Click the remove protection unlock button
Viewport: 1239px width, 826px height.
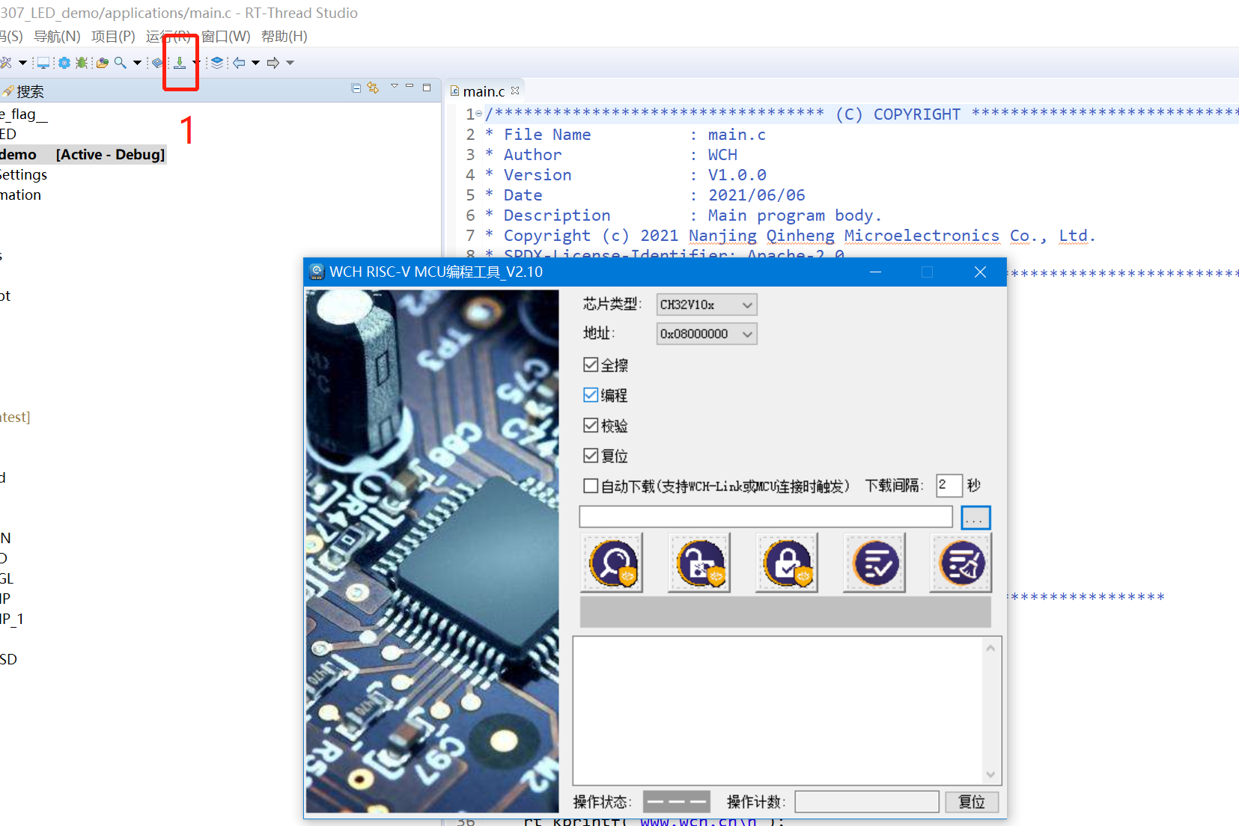pyautogui.click(x=699, y=563)
